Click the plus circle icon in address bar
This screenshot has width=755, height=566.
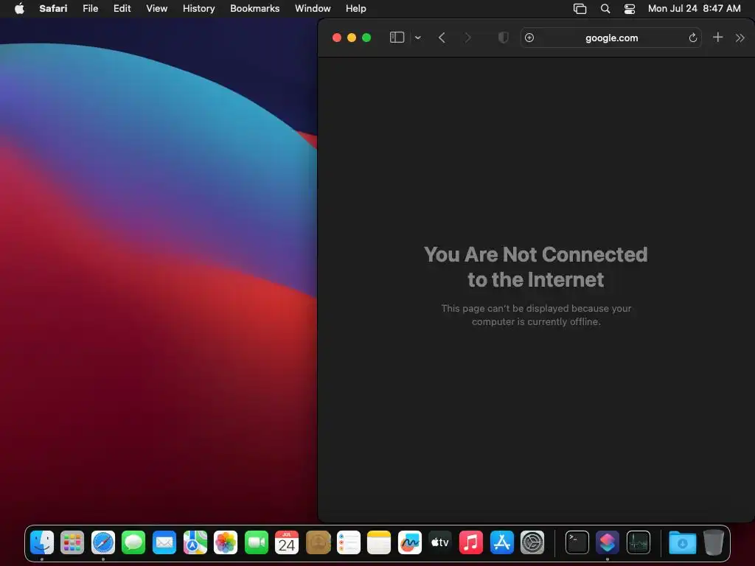529,38
